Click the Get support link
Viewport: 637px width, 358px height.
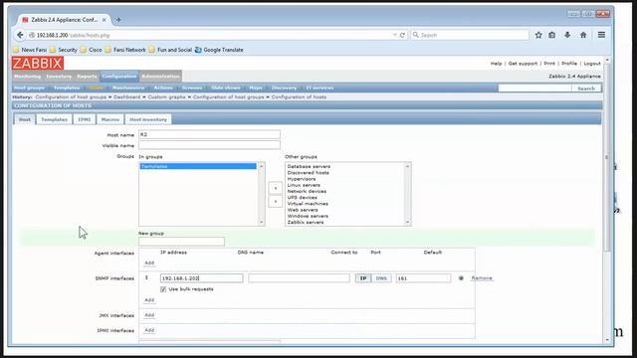[x=523, y=64]
